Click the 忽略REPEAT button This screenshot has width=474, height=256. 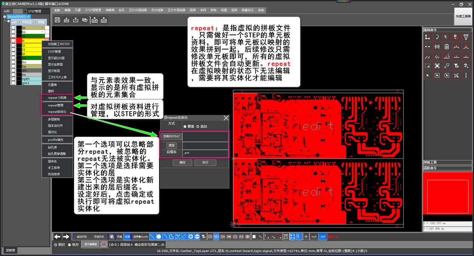pos(171,136)
